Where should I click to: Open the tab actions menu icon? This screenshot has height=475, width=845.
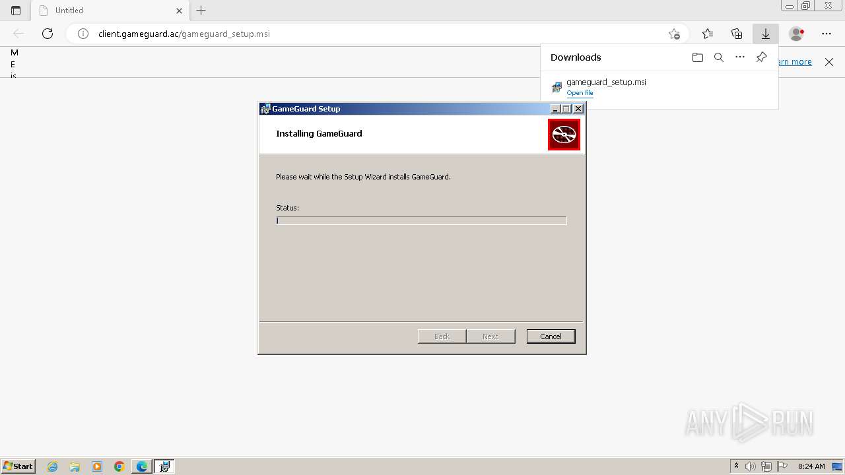tap(16, 11)
